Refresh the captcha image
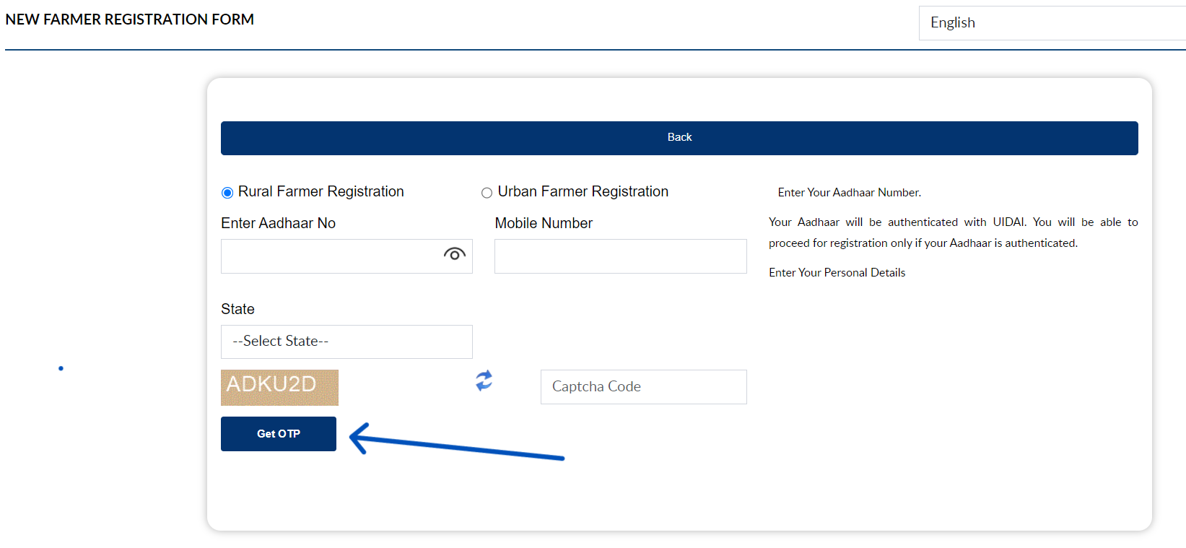The height and width of the screenshot is (548, 1186). (x=483, y=382)
